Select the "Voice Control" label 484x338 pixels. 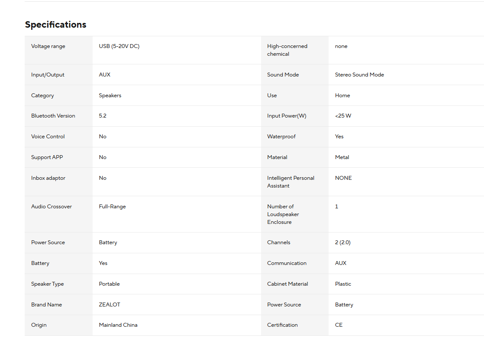pyautogui.click(x=48, y=137)
